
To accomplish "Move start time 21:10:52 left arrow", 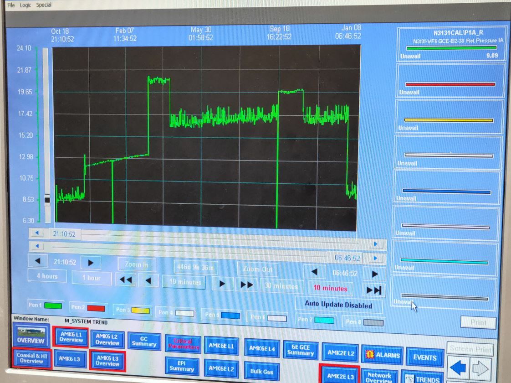I will pyautogui.click(x=38, y=261).
